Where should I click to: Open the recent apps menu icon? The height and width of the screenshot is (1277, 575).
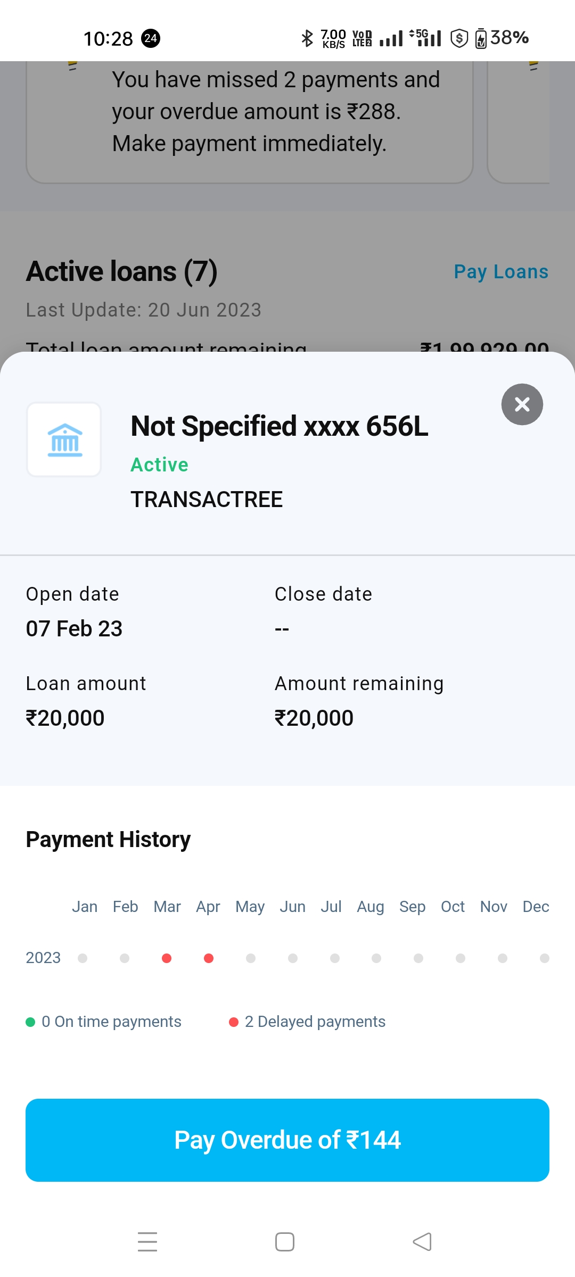pyautogui.click(x=147, y=1242)
